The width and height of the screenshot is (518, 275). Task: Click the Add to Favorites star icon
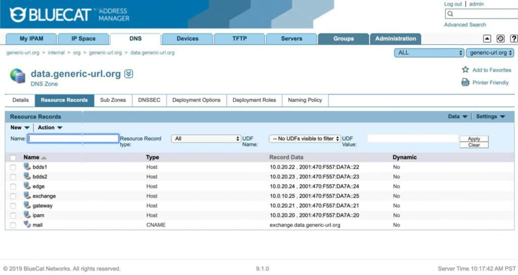pos(465,70)
